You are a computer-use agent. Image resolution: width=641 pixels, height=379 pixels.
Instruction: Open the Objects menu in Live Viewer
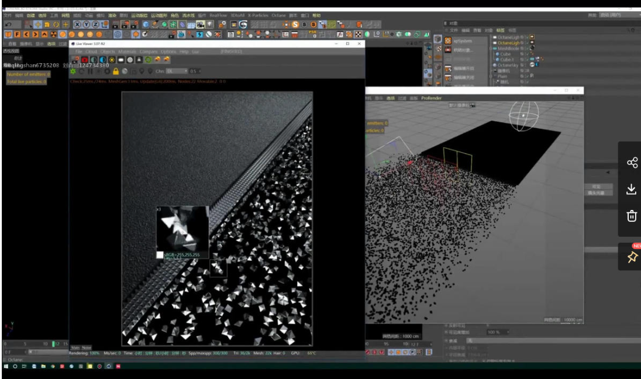pos(108,51)
